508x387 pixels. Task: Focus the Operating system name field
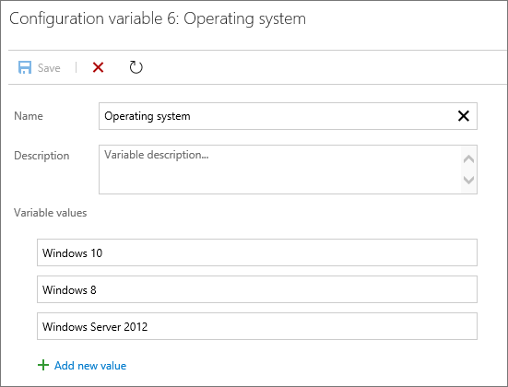(288, 116)
